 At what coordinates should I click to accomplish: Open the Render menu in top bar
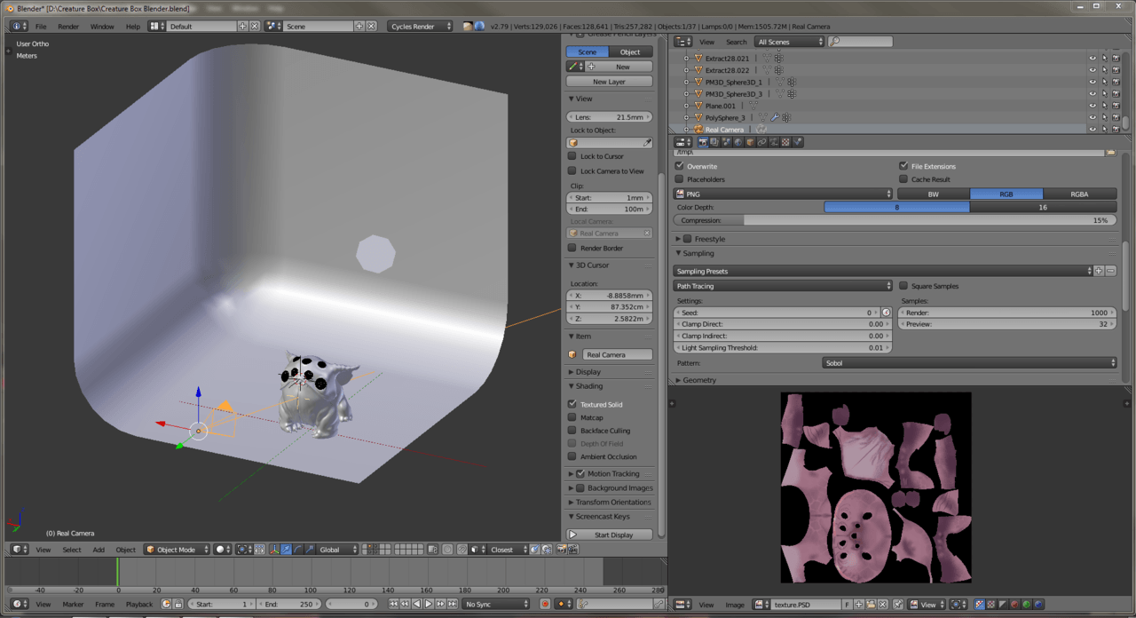68,27
